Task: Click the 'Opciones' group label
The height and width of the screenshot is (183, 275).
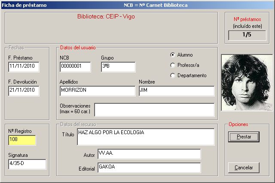Action: (x=238, y=124)
